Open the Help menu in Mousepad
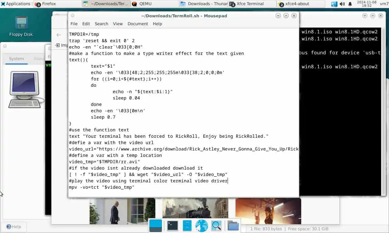 click(x=157, y=24)
